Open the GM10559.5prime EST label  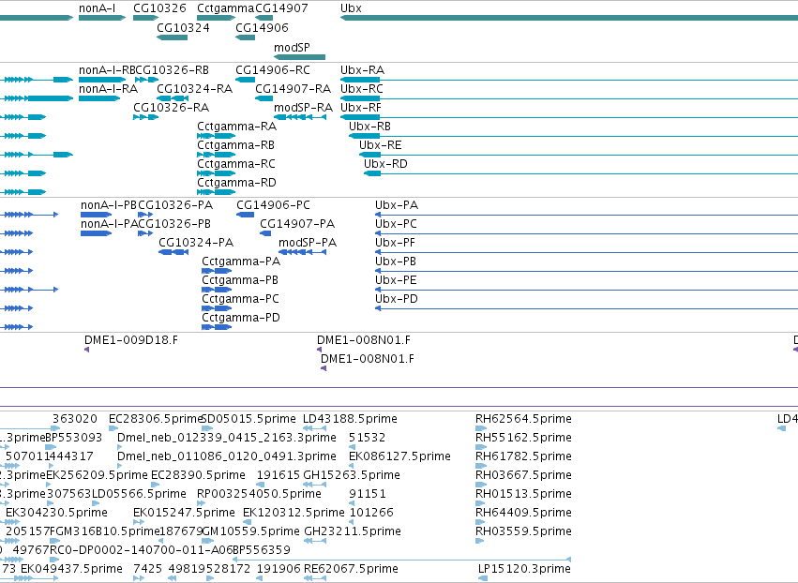pyautogui.click(x=251, y=531)
